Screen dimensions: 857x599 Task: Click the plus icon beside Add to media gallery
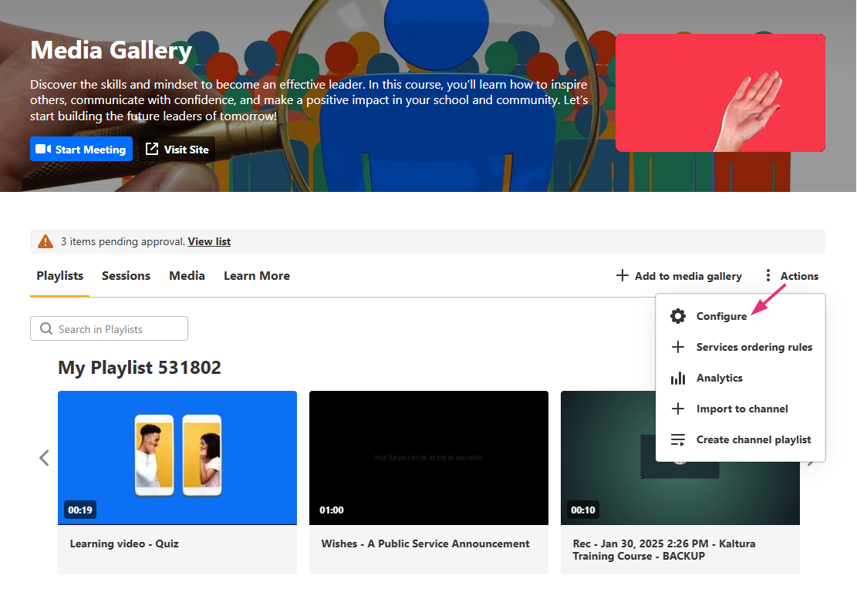pyautogui.click(x=622, y=275)
